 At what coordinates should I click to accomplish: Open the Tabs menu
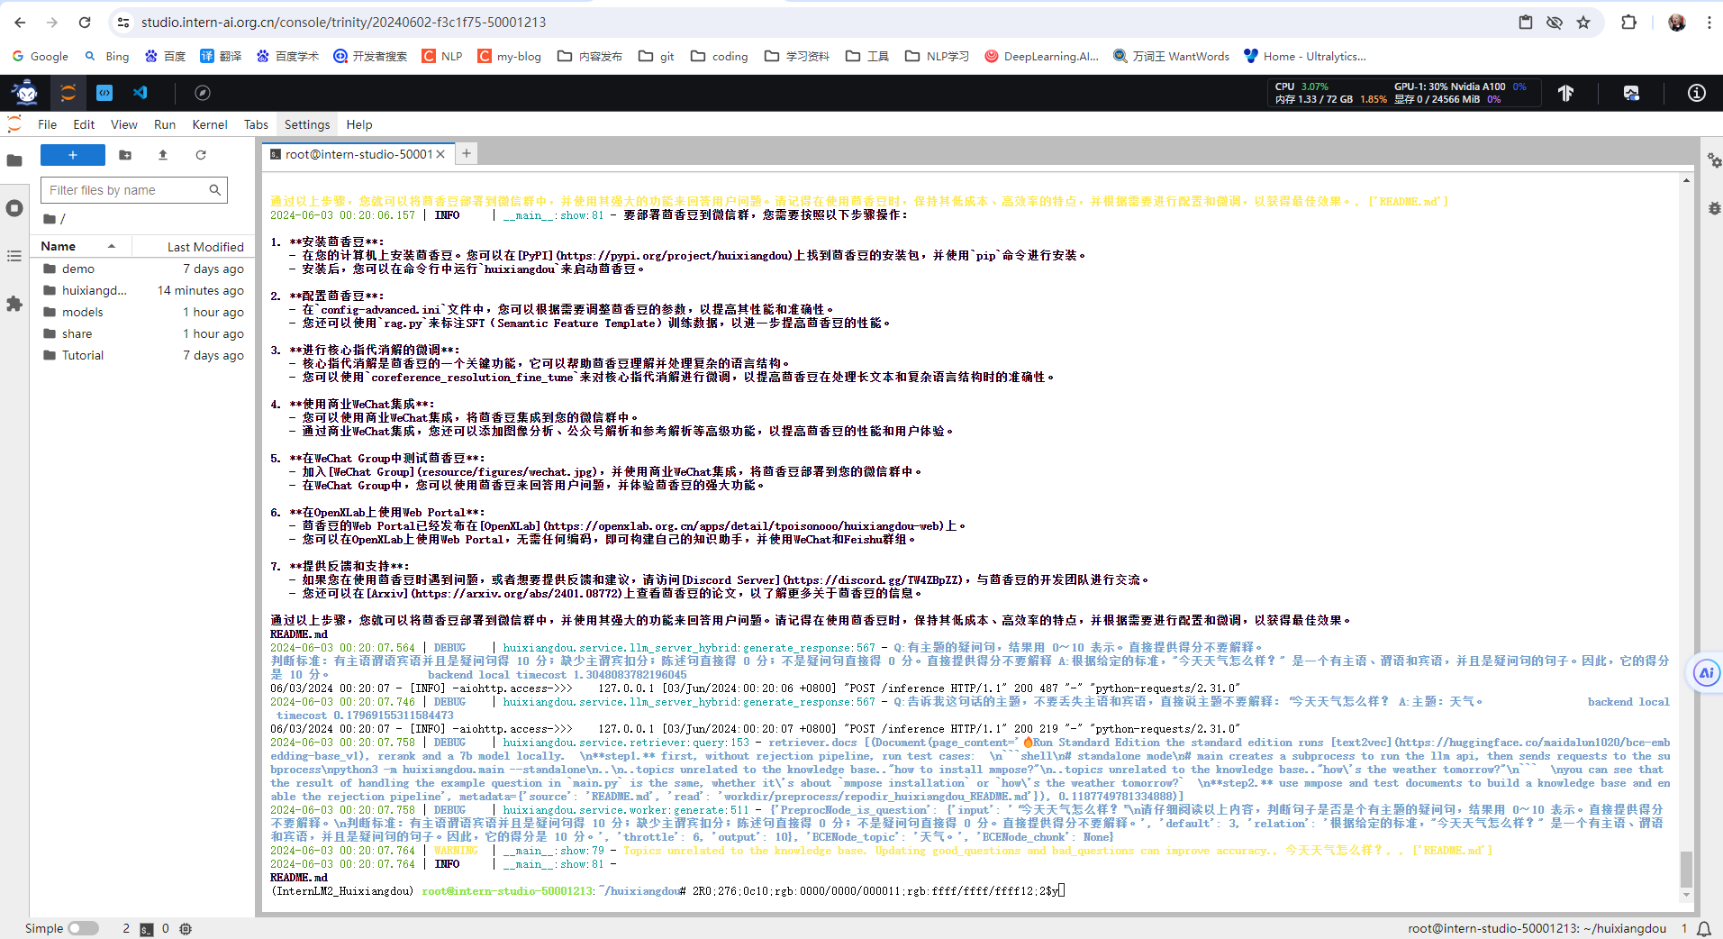(x=256, y=124)
